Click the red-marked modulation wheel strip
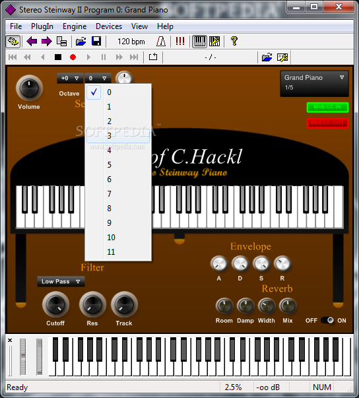This screenshot has height=398, width=359. pos(23,356)
